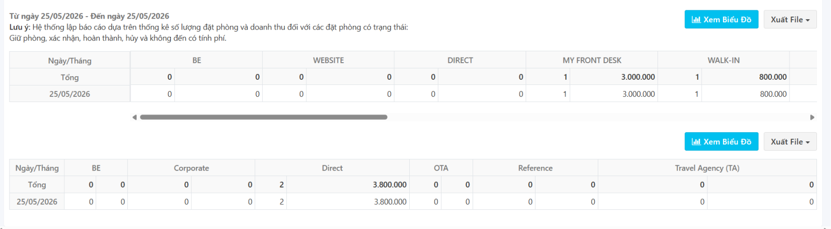Click the lower Xem Biểu Đồ chart button
831x229 pixels.
coord(721,142)
